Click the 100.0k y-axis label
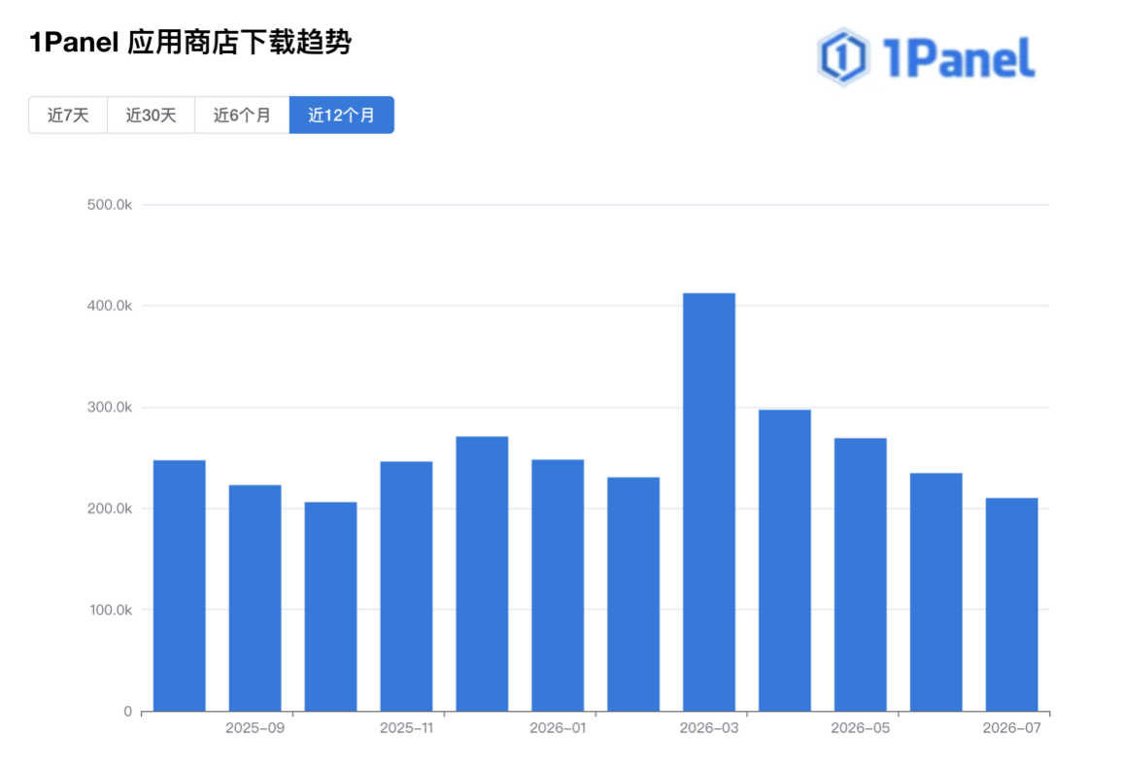This screenshot has height=769, width=1121. tap(110, 611)
